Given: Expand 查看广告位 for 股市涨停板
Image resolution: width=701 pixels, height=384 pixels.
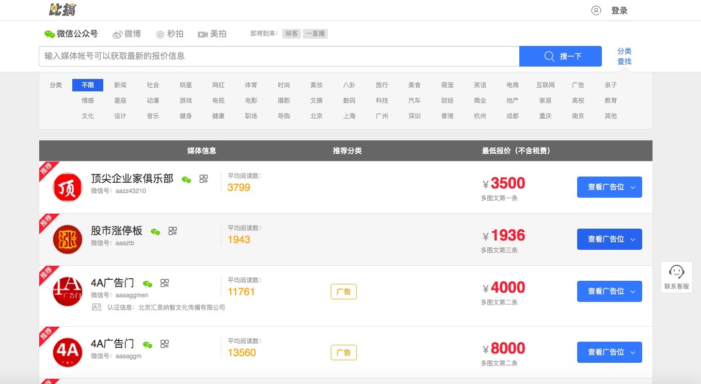Looking at the screenshot, I should pyautogui.click(x=609, y=239).
